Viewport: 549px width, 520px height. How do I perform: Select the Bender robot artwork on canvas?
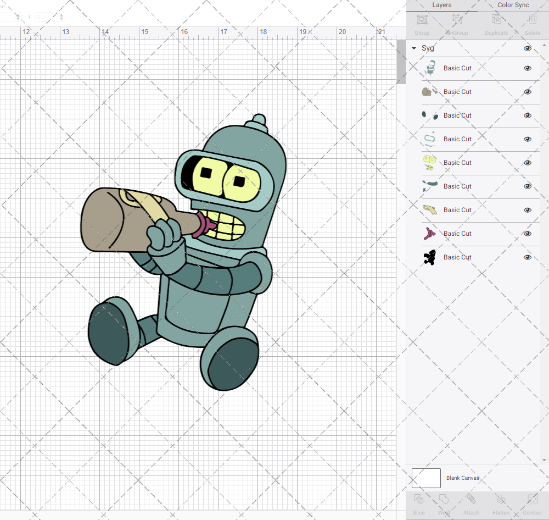pyautogui.click(x=184, y=252)
